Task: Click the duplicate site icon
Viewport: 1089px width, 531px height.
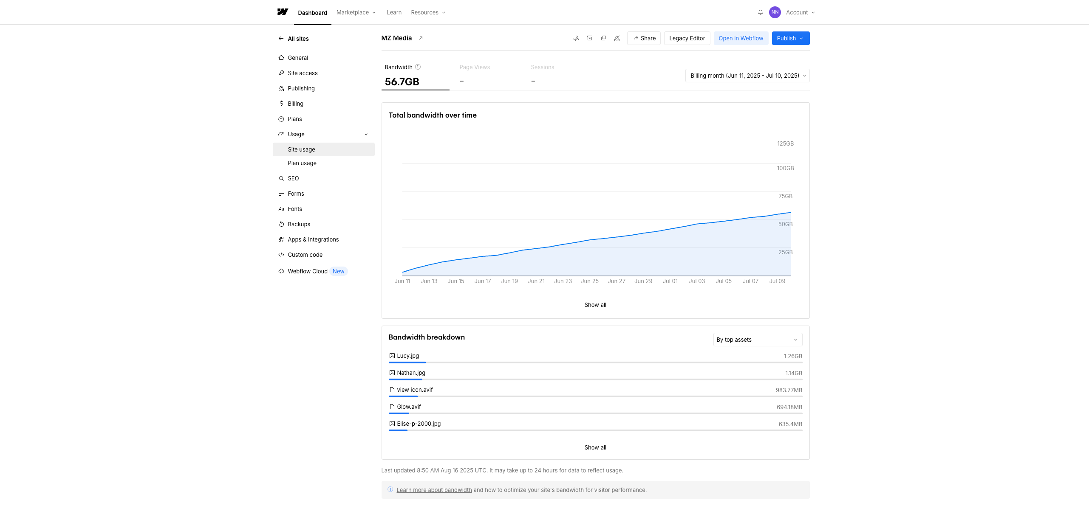Action: [x=603, y=38]
